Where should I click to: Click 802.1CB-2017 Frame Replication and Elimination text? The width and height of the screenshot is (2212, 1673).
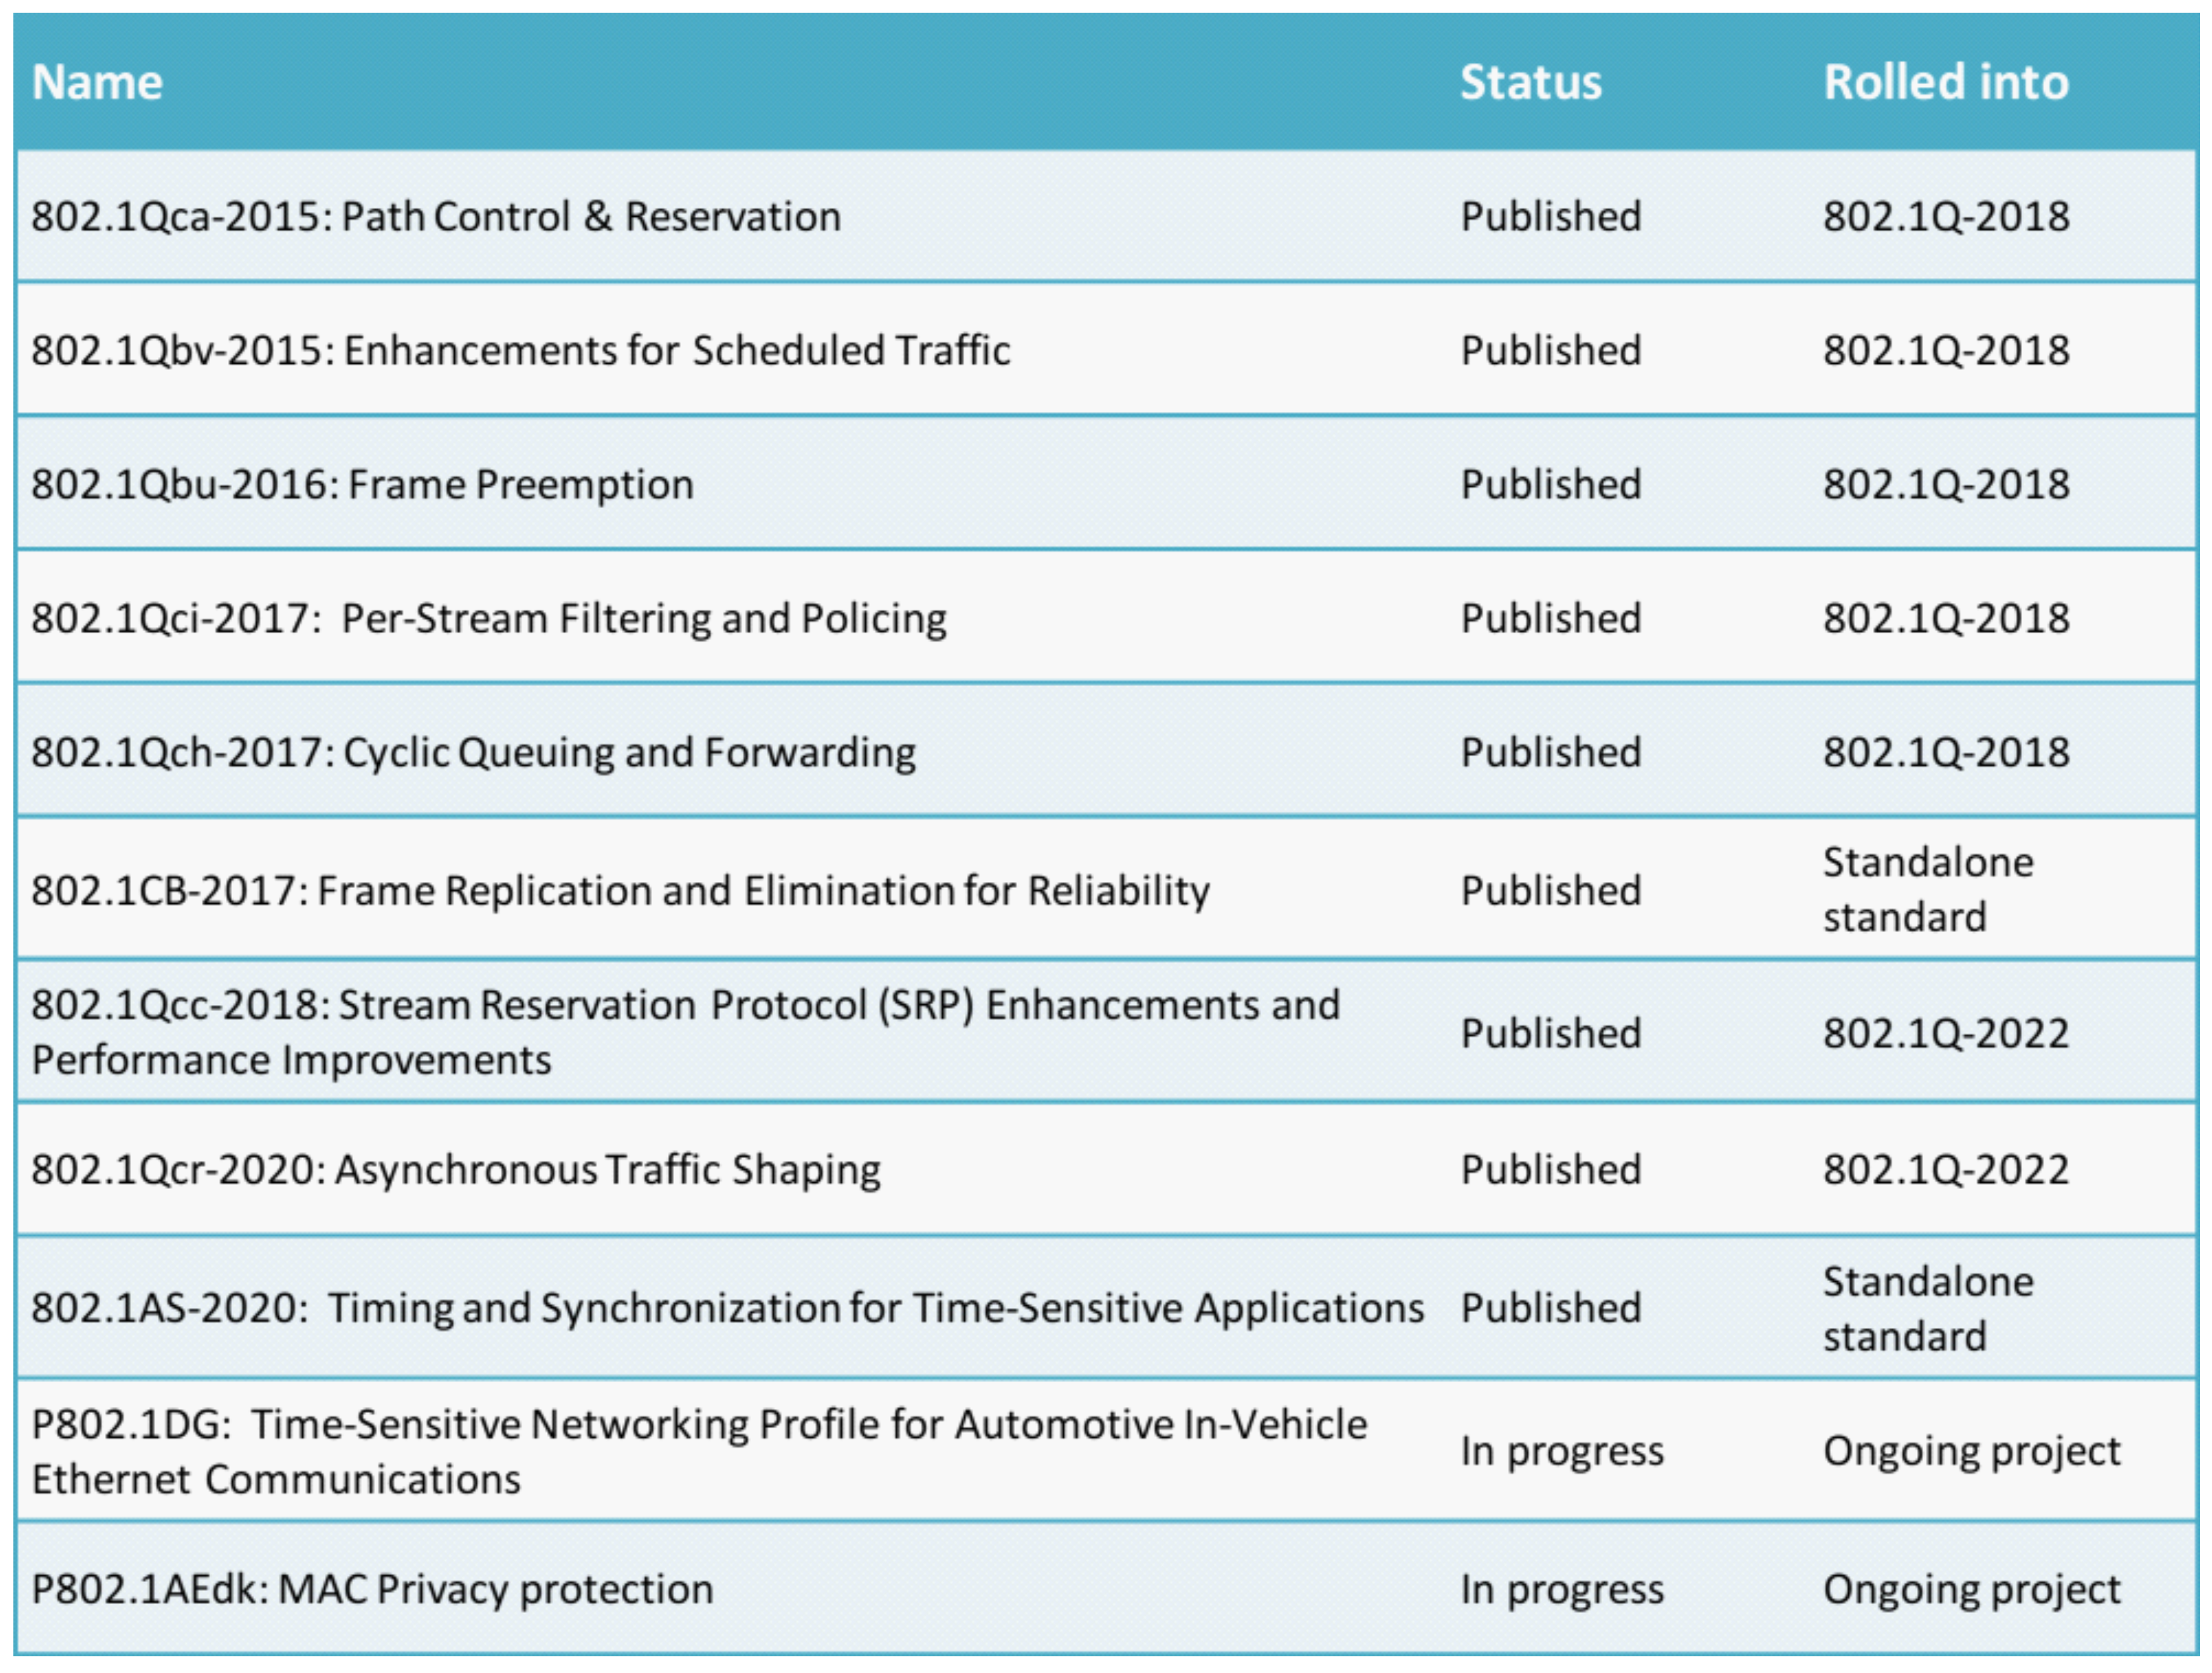(x=620, y=891)
